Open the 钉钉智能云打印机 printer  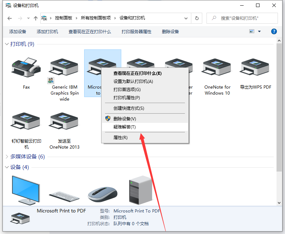tap(26, 120)
